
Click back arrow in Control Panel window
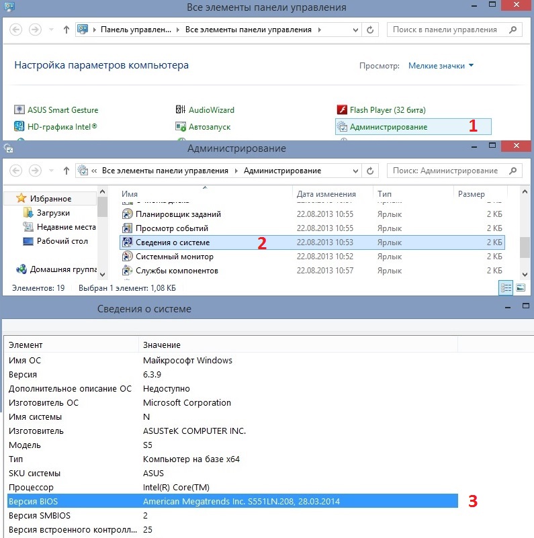tap(16, 30)
